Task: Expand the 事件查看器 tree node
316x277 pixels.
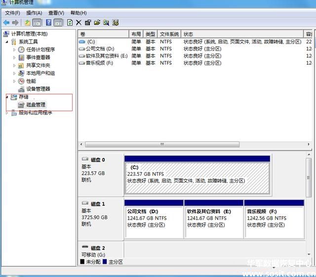Action: point(14,57)
